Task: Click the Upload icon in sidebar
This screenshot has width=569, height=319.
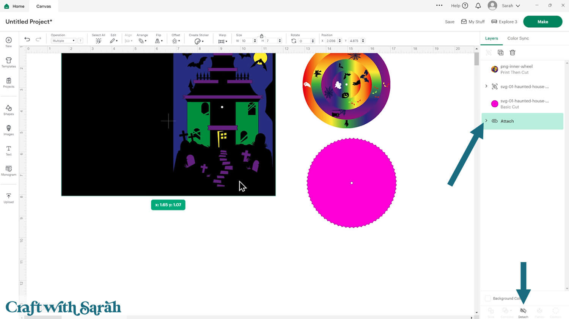Action: click(x=9, y=198)
